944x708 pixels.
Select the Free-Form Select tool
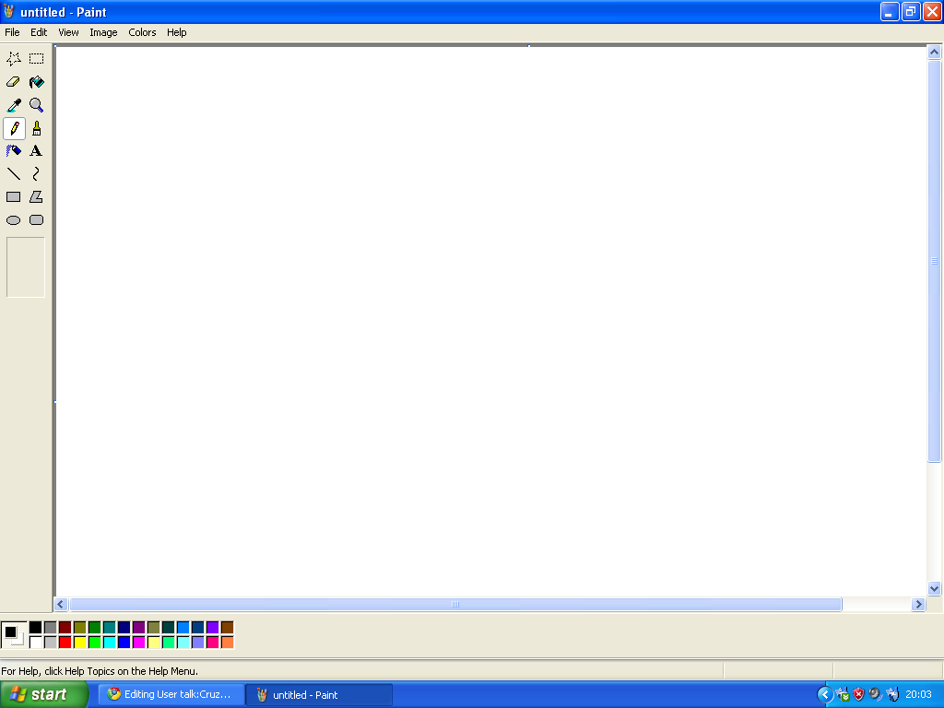coord(14,59)
